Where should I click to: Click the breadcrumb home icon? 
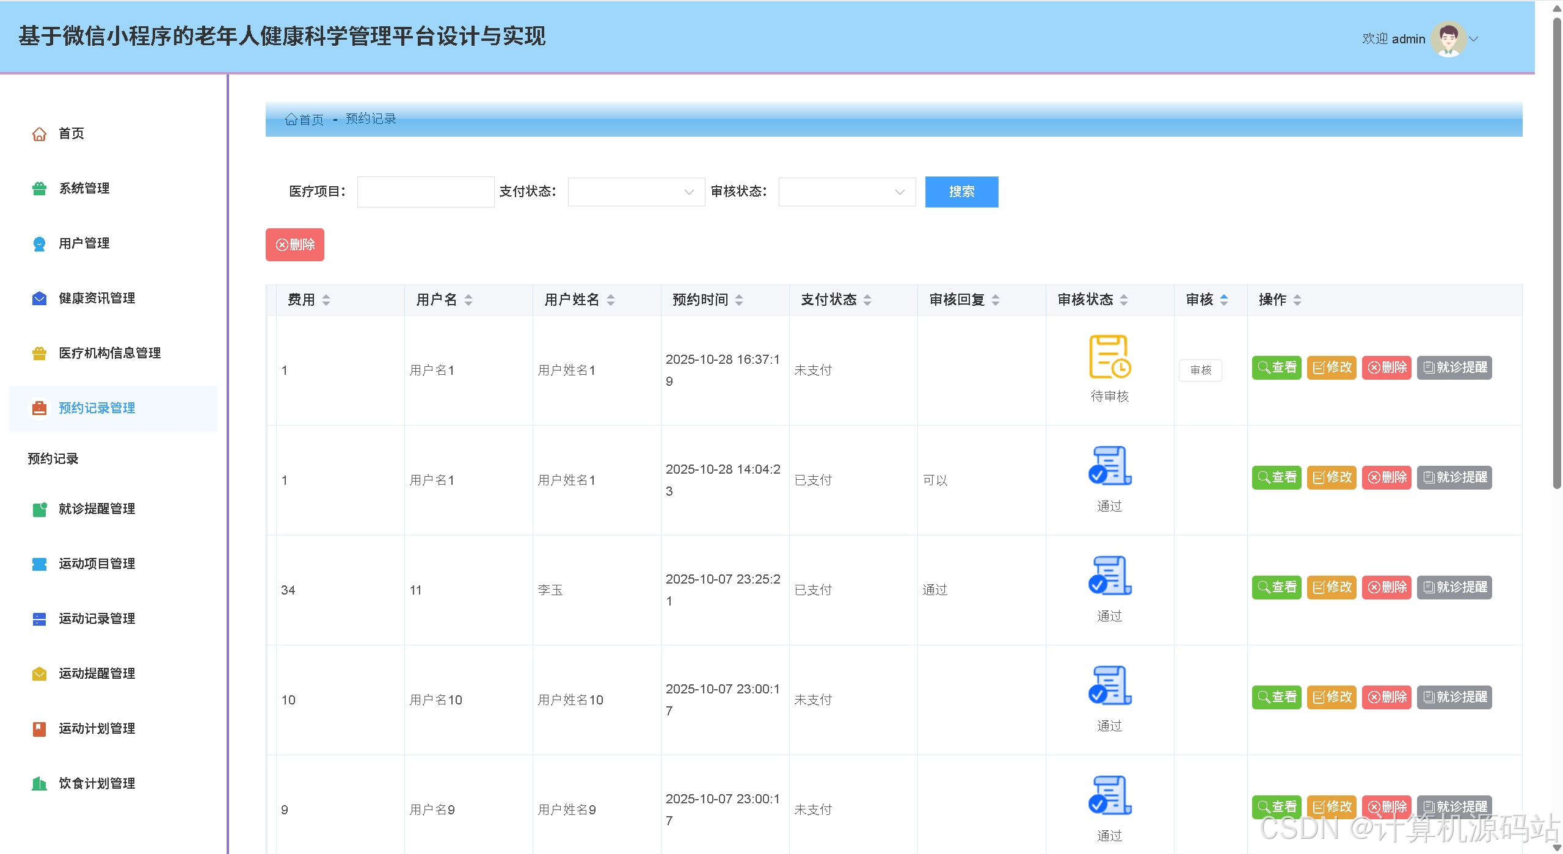(291, 119)
